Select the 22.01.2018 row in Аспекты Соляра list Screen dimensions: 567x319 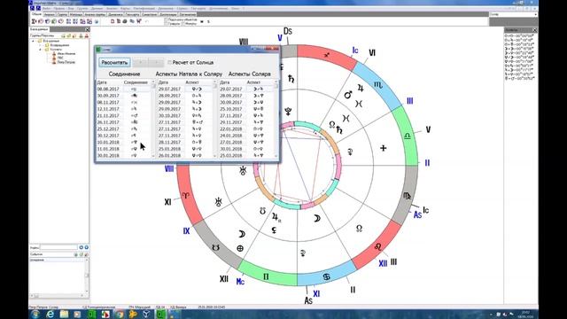(x=246, y=128)
